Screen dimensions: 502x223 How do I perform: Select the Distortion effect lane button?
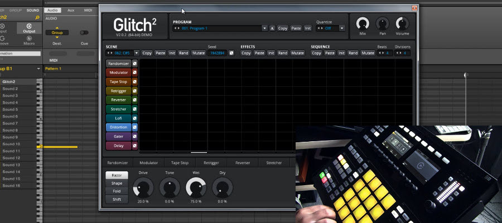pos(118,127)
